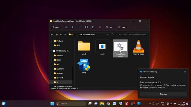Click the taskbar Search box

(71, 104)
